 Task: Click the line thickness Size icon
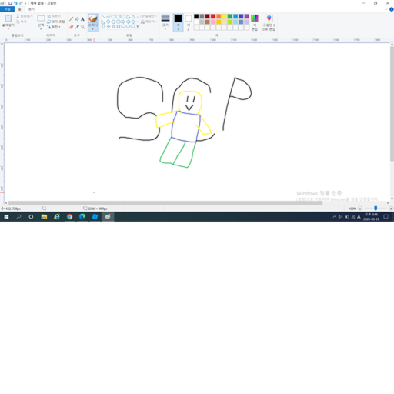tap(165, 18)
